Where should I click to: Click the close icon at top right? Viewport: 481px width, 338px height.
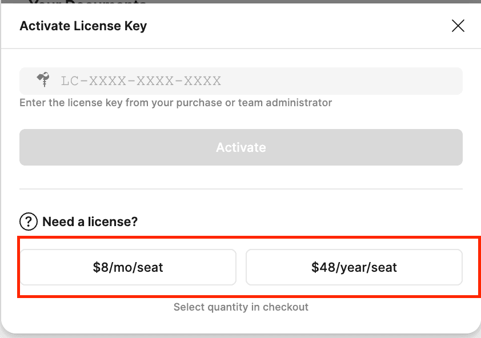(x=458, y=26)
